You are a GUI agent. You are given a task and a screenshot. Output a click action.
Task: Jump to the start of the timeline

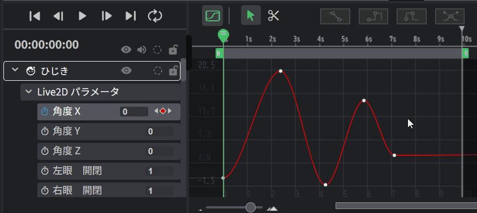(35, 16)
